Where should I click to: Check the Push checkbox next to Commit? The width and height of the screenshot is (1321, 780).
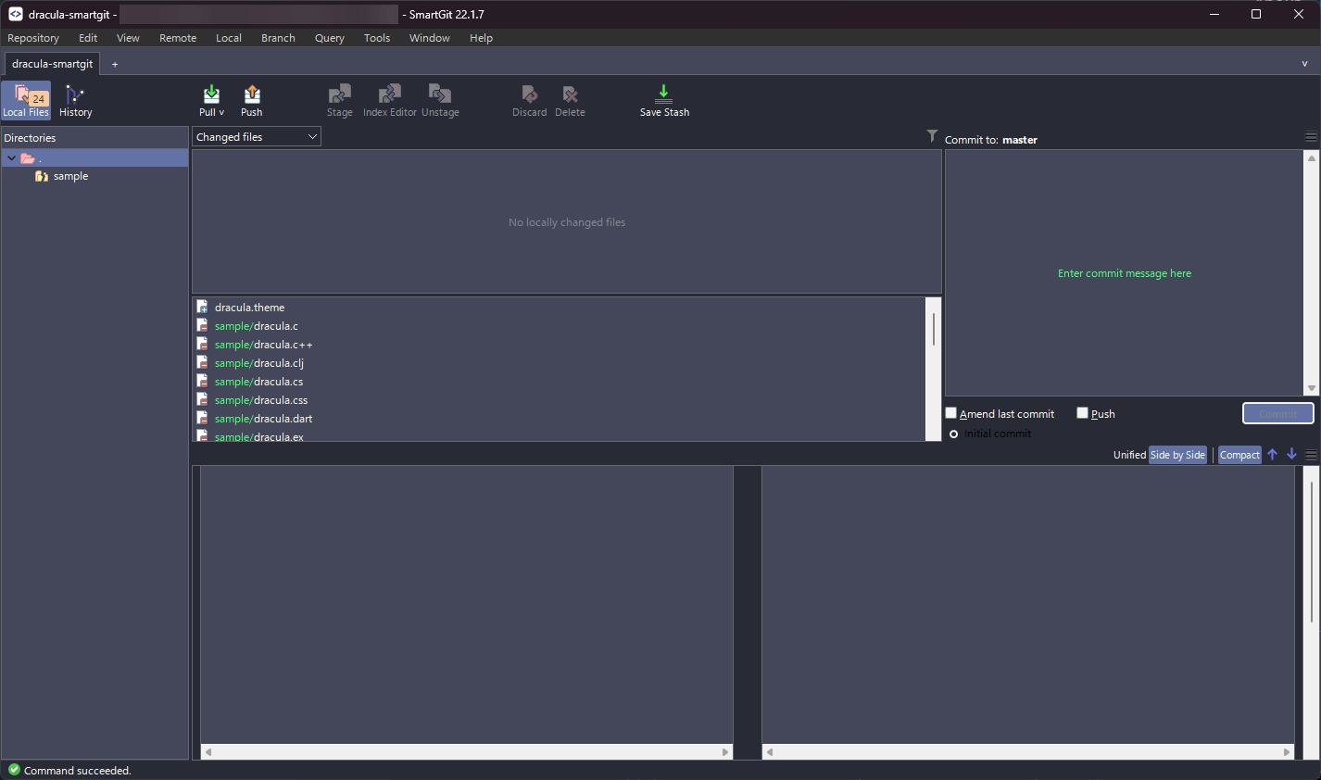(1082, 412)
